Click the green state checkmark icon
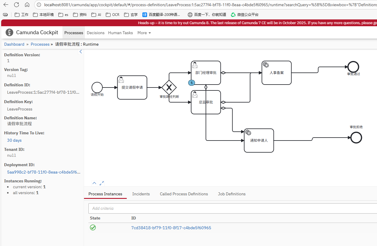This screenshot has height=246, width=377. coord(93,228)
